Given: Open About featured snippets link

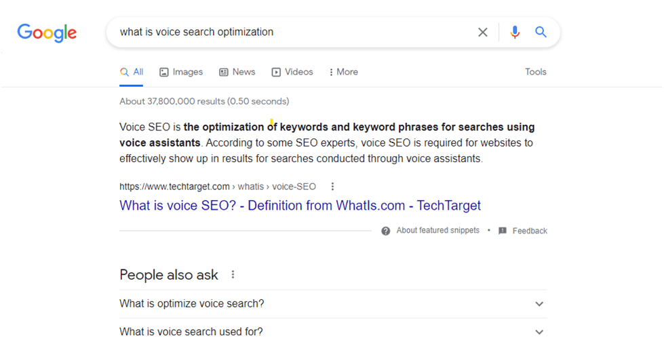Looking at the screenshot, I should pyautogui.click(x=438, y=231).
